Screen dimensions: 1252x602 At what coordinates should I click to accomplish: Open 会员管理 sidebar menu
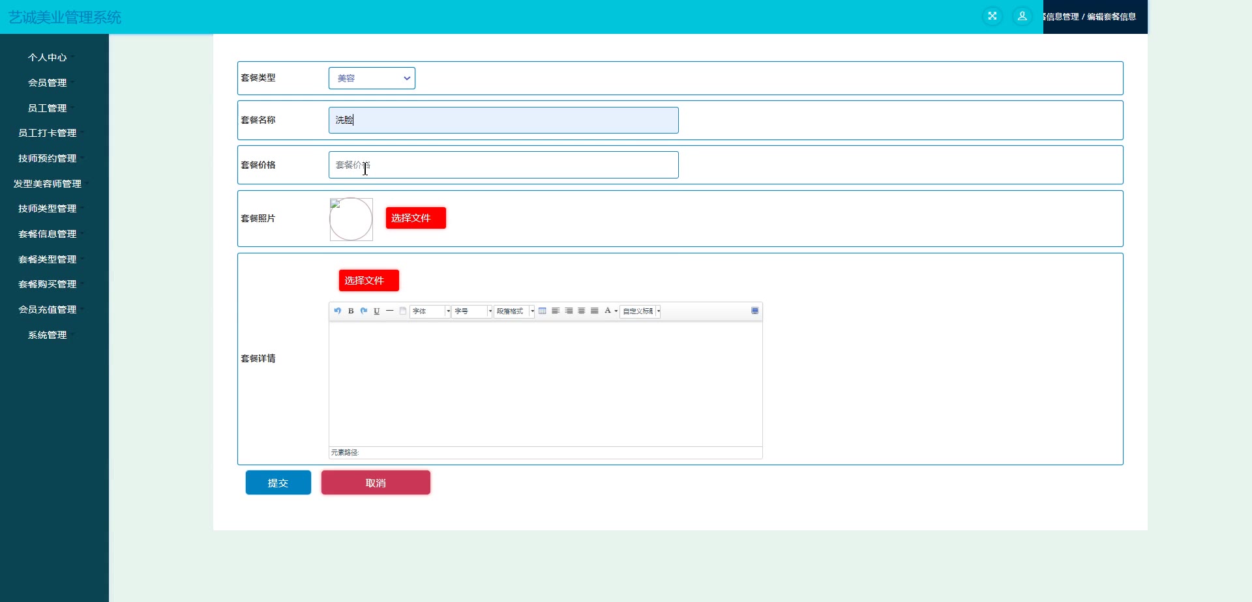tap(48, 83)
